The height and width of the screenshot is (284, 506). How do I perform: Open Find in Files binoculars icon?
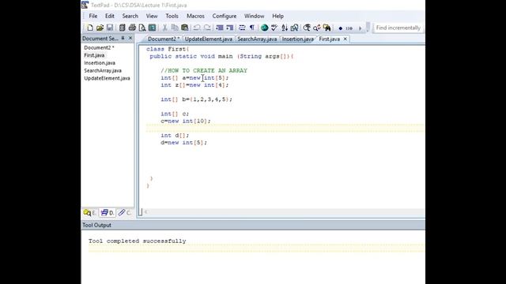pyautogui.click(x=327, y=28)
